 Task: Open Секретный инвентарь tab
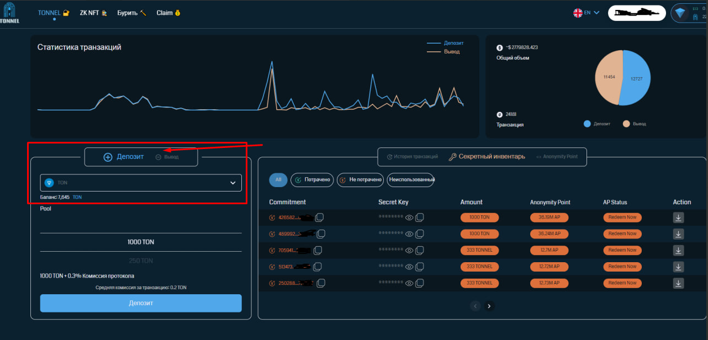click(x=487, y=157)
